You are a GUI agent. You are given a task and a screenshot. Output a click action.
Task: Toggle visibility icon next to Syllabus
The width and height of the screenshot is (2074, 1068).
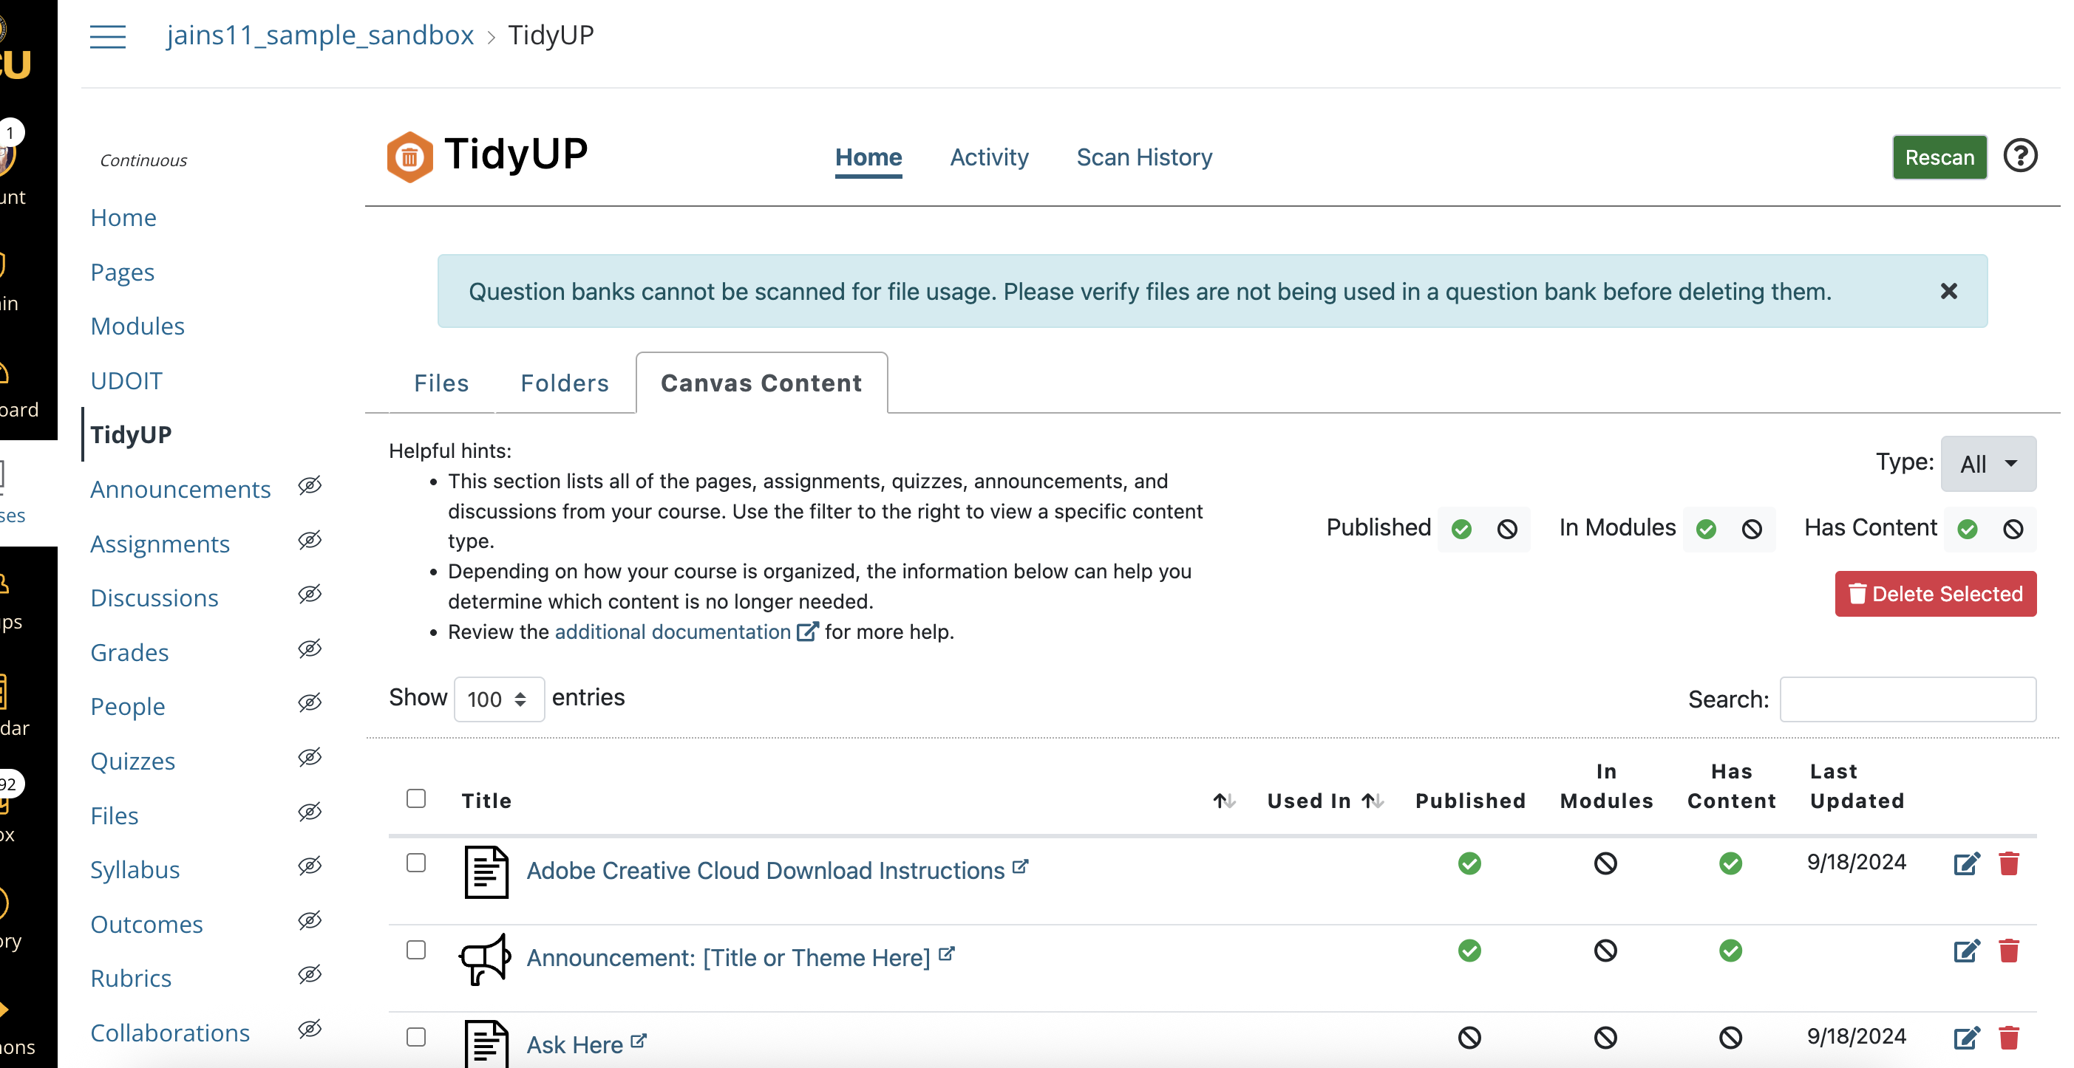(x=310, y=866)
